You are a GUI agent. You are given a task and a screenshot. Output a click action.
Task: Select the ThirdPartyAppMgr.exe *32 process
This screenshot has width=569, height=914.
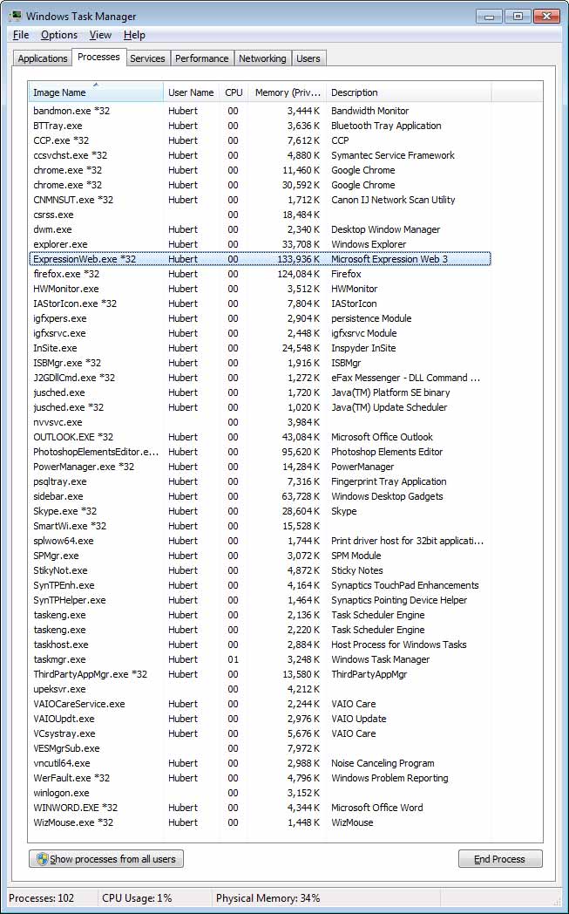coord(260,674)
